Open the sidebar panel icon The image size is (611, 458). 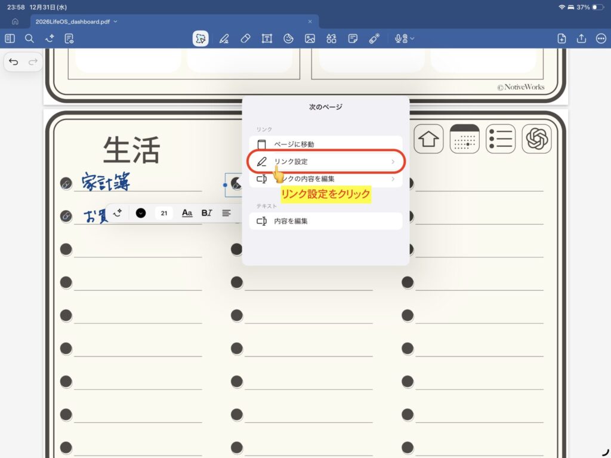click(x=10, y=39)
